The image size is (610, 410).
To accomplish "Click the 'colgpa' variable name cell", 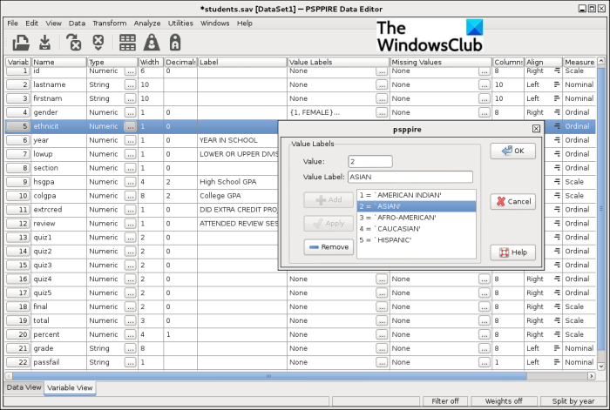I will pyautogui.click(x=59, y=196).
